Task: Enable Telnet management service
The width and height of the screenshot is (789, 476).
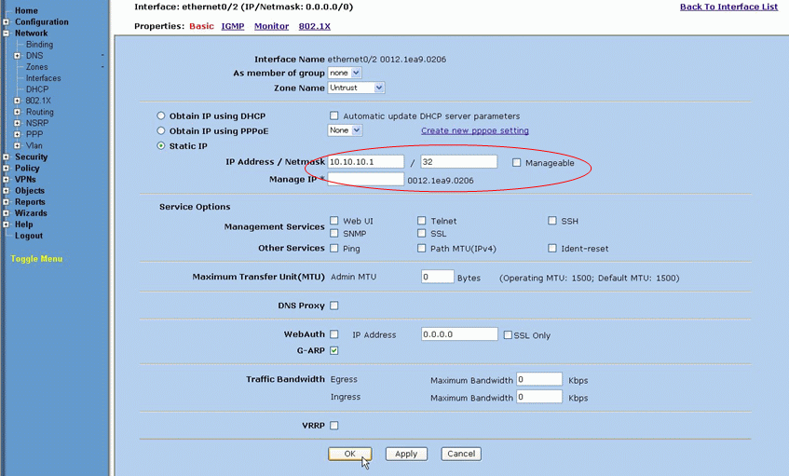Action: [x=422, y=221]
